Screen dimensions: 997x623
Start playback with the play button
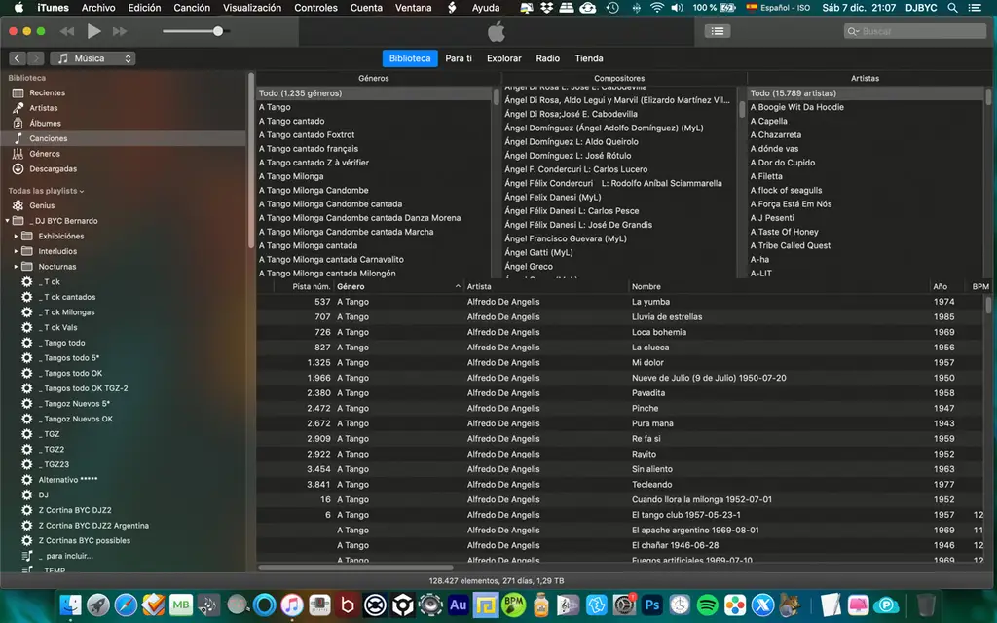[x=93, y=30]
